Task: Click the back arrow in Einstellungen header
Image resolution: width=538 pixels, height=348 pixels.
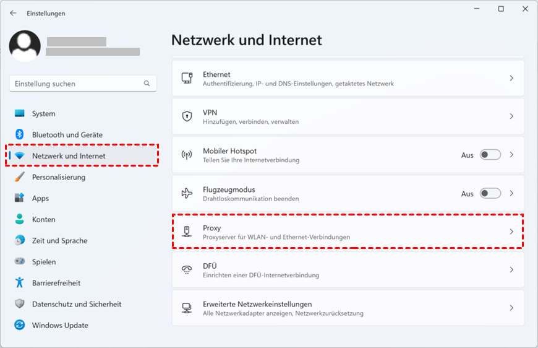Action: coord(13,13)
